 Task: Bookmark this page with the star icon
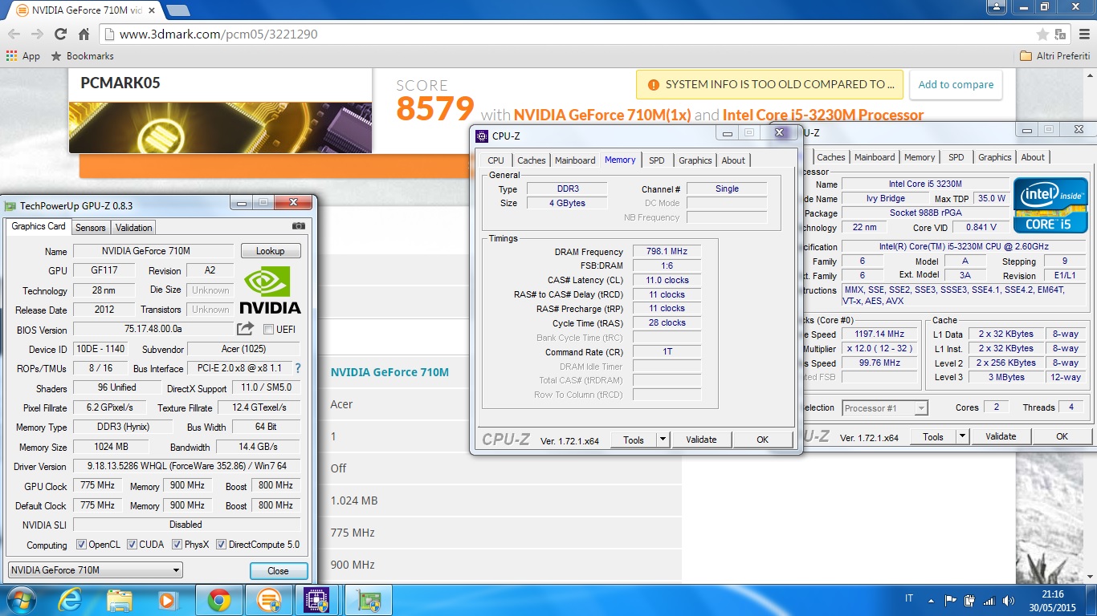[x=1042, y=34]
